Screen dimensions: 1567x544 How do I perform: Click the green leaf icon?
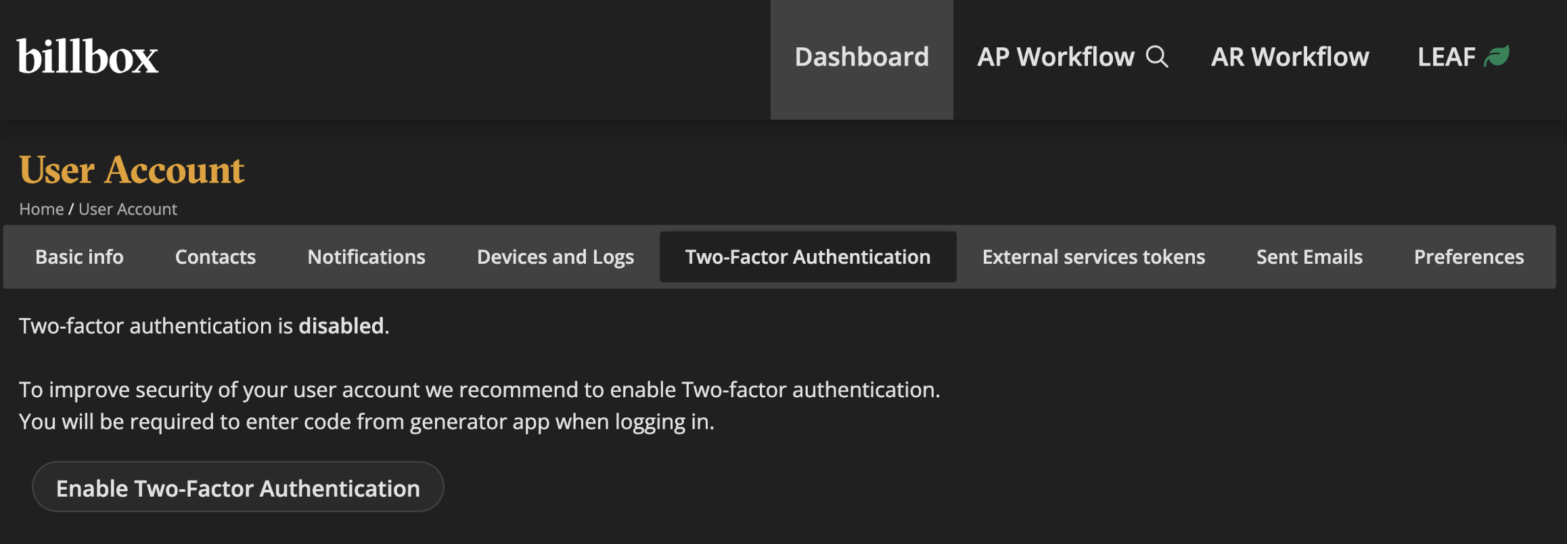[1497, 56]
